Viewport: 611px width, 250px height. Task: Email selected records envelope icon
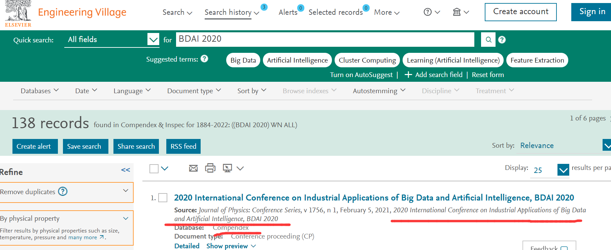tap(193, 168)
